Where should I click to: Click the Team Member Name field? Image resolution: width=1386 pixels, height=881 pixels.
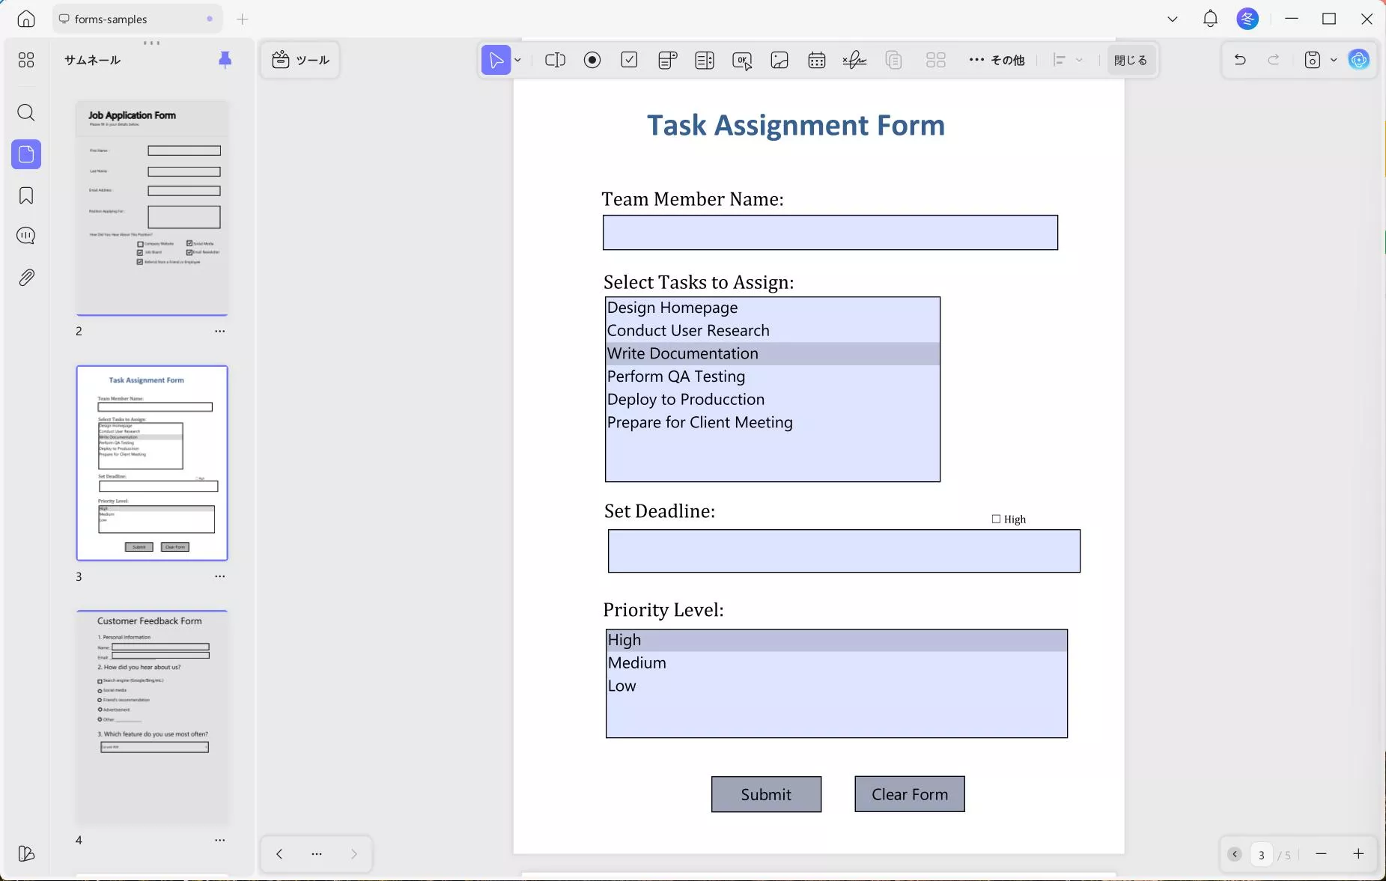tap(830, 233)
